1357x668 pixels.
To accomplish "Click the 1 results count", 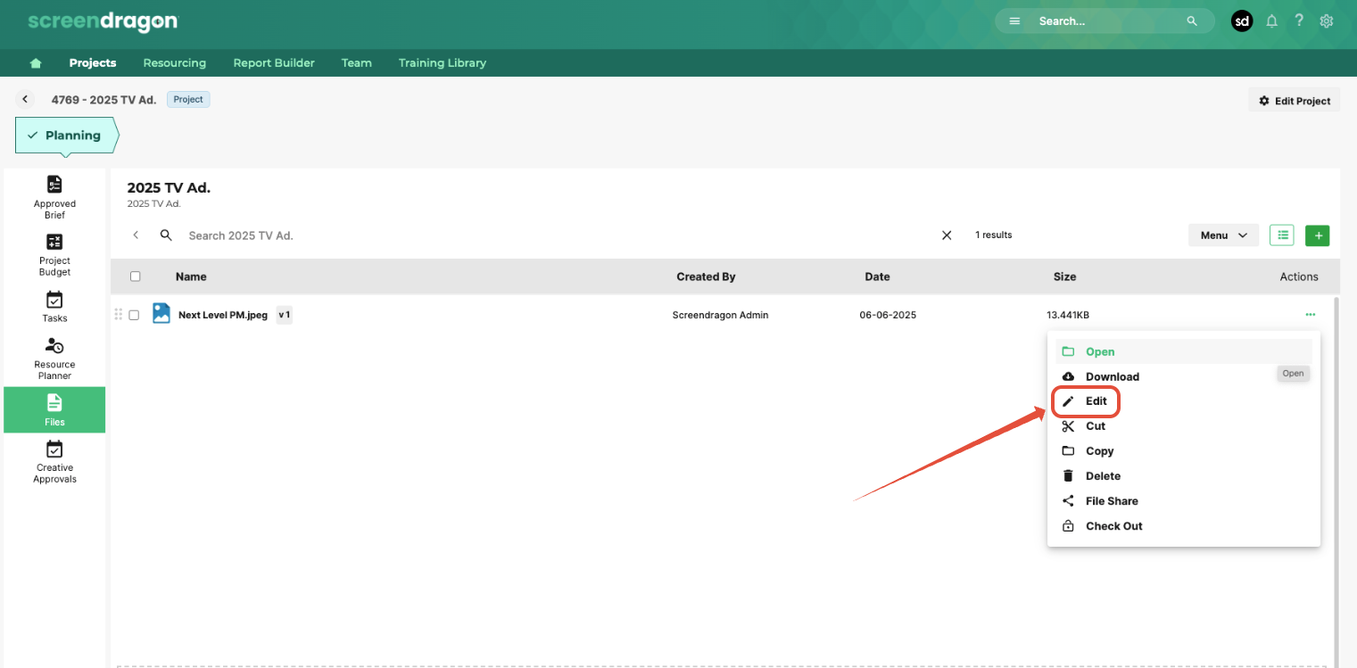I will 993,235.
